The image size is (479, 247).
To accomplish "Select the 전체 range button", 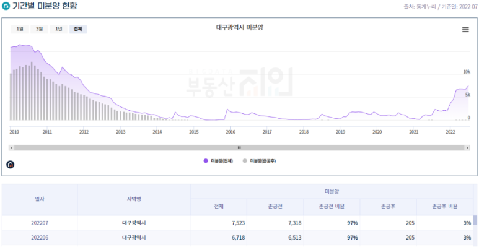I will (x=78, y=29).
